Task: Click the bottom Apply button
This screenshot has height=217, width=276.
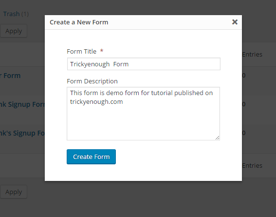Action: tap(14, 192)
